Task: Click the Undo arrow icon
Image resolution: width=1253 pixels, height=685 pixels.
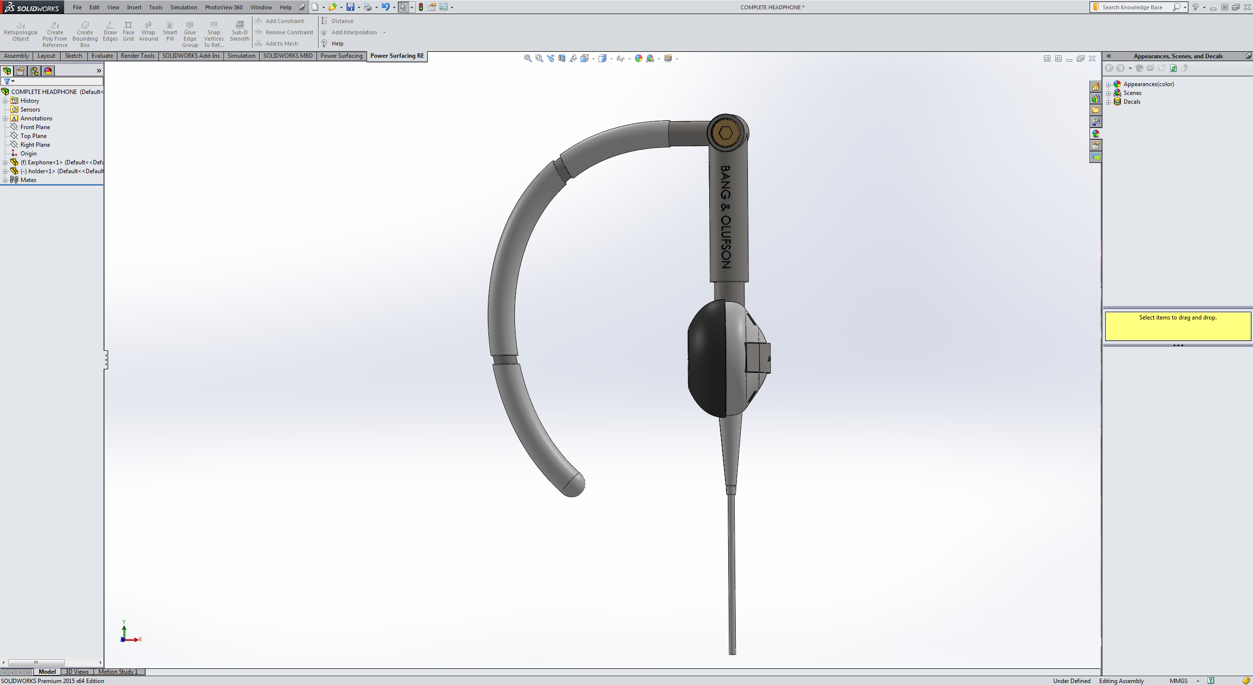Action: [386, 7]
